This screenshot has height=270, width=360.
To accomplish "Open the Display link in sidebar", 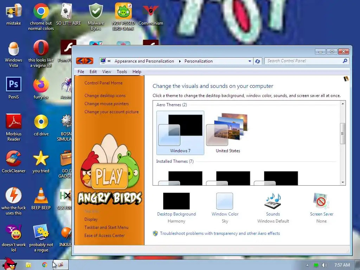I will pyautogui.click(x=91, y=219).
